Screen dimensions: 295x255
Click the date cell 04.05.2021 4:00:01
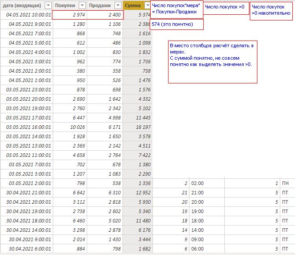[x=27, y=52]
